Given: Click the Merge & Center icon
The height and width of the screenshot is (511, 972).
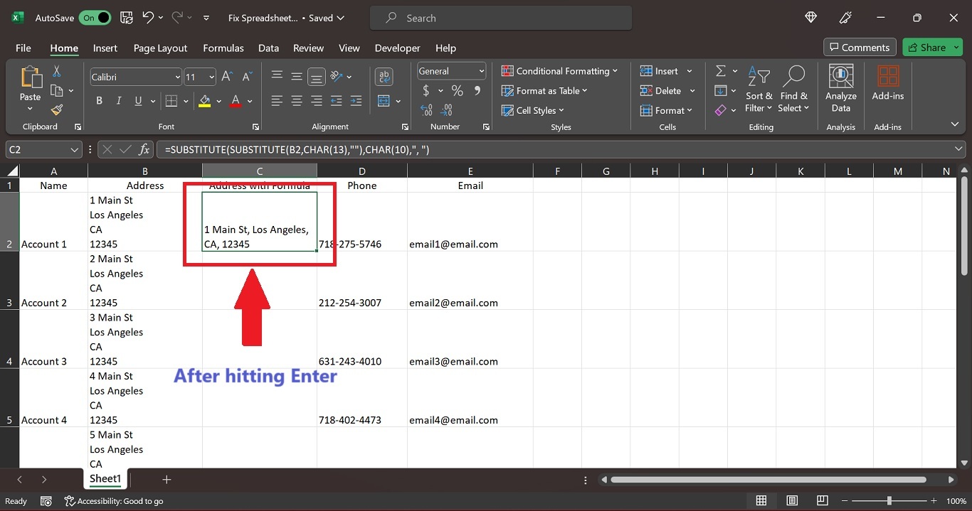Looking at the screenshot, I should [384, 101].
